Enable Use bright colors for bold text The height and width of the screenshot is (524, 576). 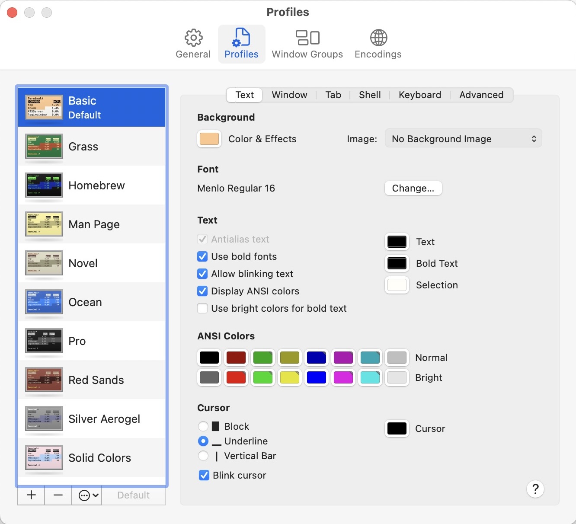202,309
